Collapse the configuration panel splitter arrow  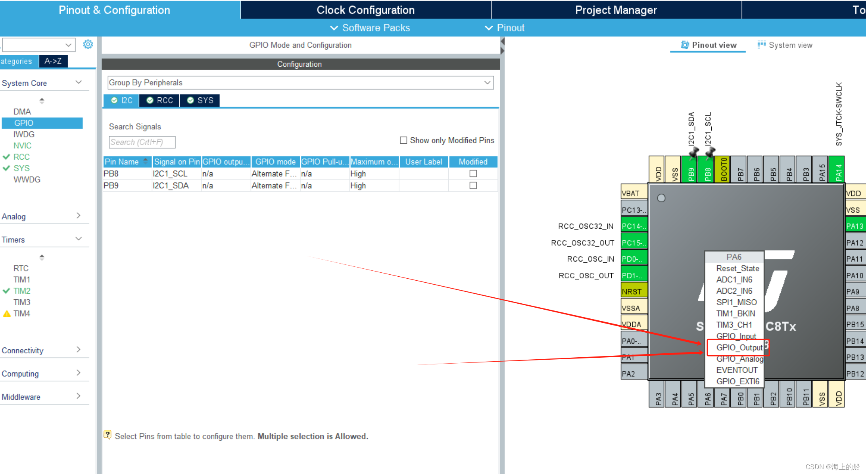coord(502,41)
